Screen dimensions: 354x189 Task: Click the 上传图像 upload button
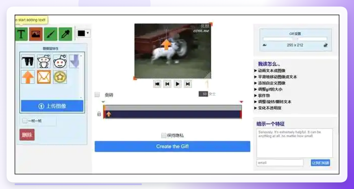tap(52, 106)
